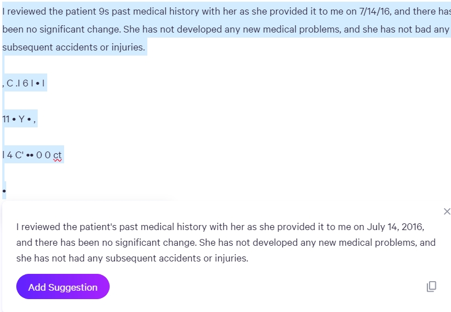Click "patient 9s" in the original paragraph
Viewport: 451px width, 312px height.
(x=87, y=11)
